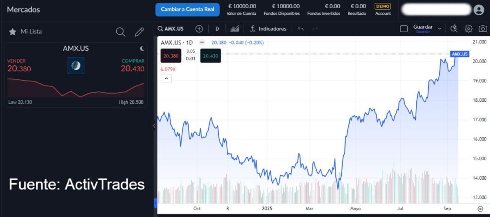Image resolution: width=490 pixels, height=217 pixels.
Task: Open the D timeframe interval selector
Action: pyautogui.click(x=217, y=29)
